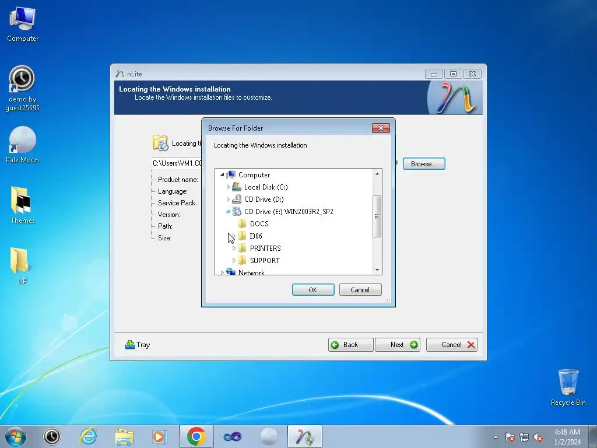Confirm folder selection with OK
Image resolution: width=597 pixels, height=448 pixels.
pyautogui.click(x=313, y=289)
